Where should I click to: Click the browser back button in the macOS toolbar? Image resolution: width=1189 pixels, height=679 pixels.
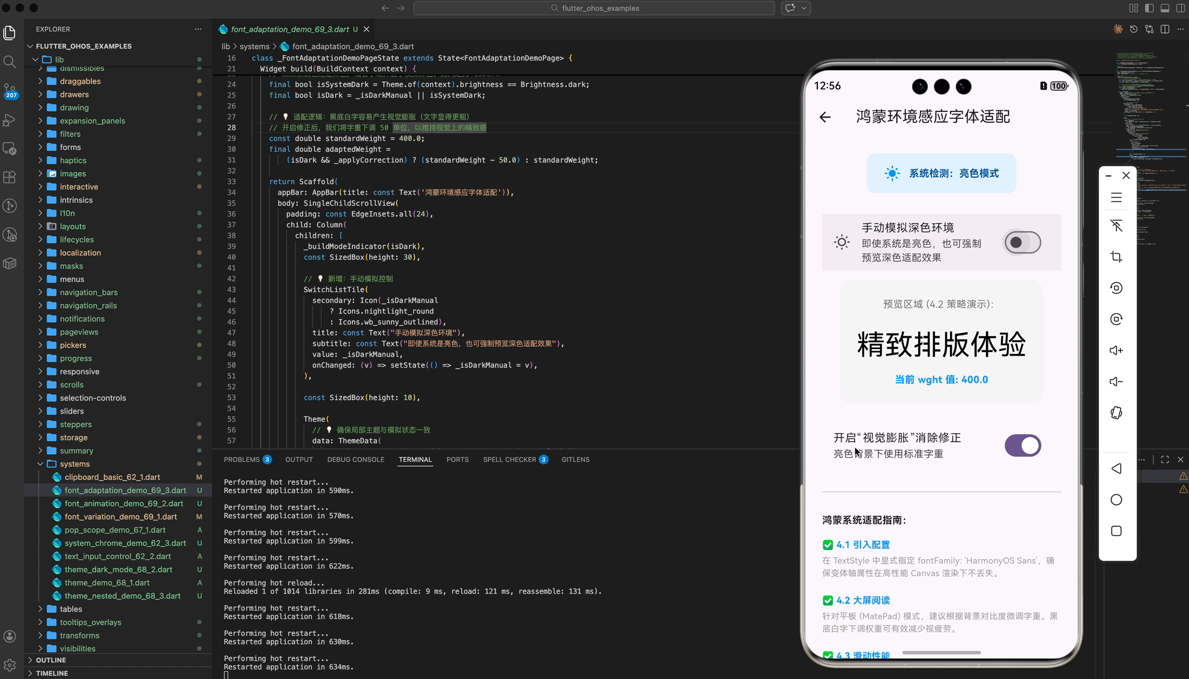pos(385,8)
